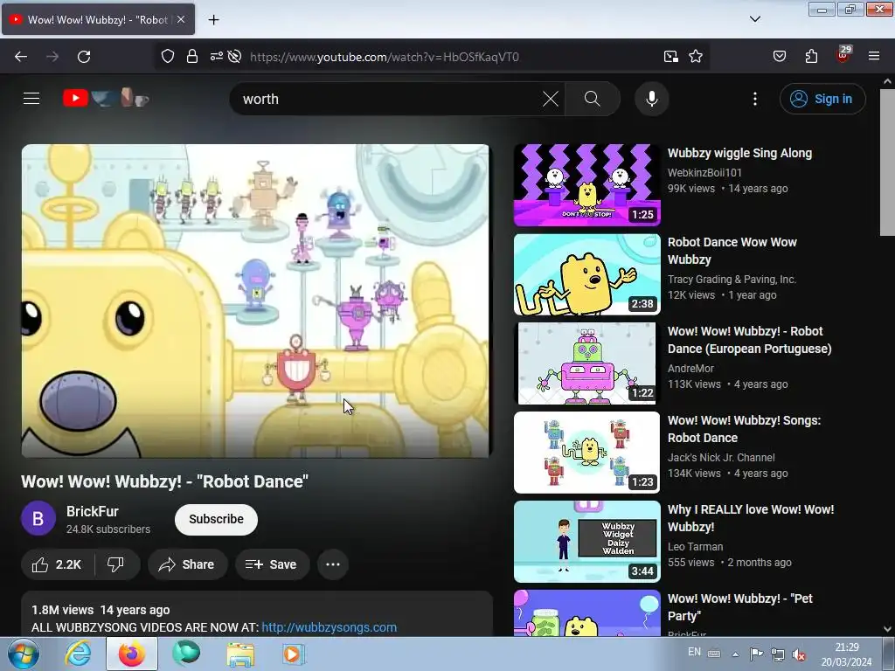The height and width of the screenshot is (671, 895).
Task: Click the muted volume tray icon
Action: pyautogui.click(x=799, y=654)
